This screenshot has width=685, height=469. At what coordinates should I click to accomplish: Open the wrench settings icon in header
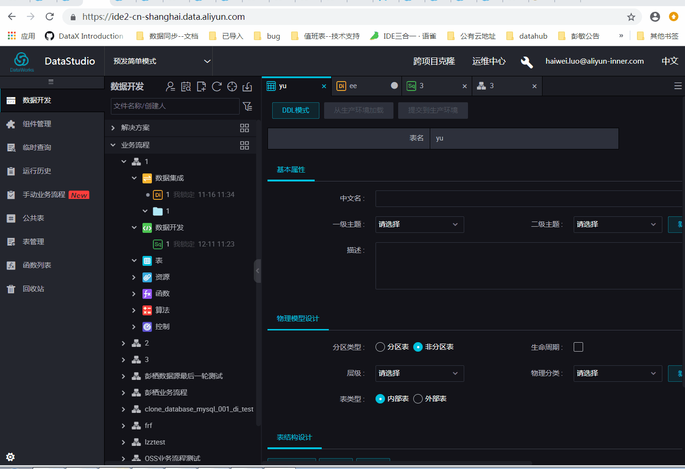click(x=526, y=62)
